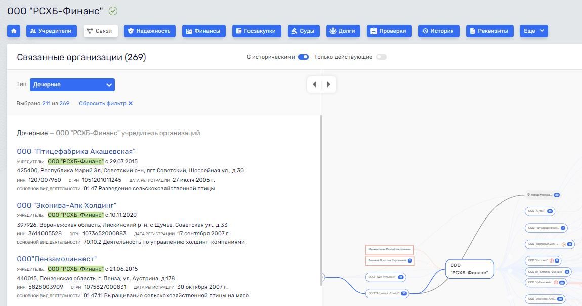Click the count badge on Агроторг-Трейд node

coord(404,293)
